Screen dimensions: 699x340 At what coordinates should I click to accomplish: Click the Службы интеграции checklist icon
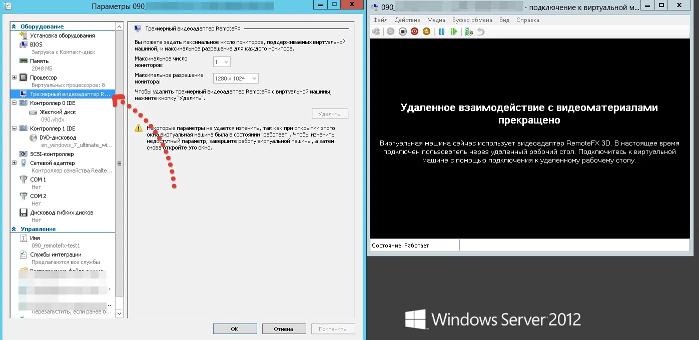tap(24, 254)
